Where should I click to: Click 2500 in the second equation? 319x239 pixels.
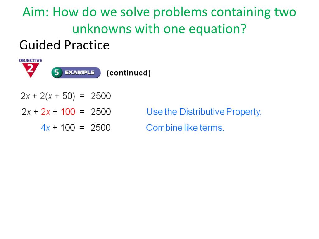(101, 112)
